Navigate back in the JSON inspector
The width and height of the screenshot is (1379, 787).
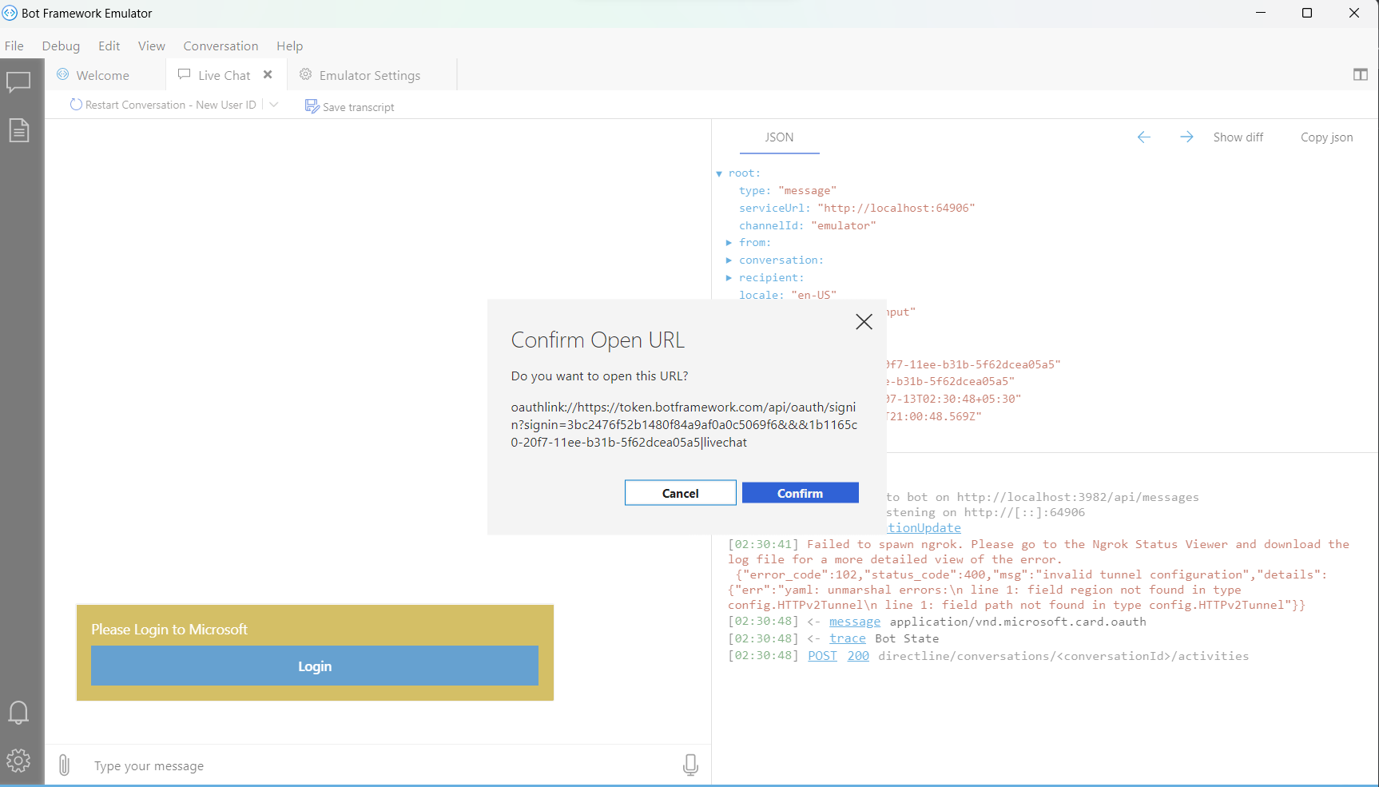click(x=1144, y=137)
